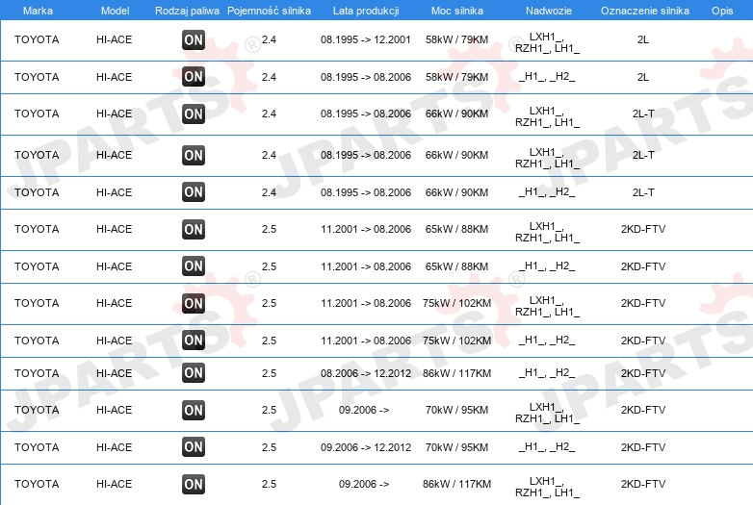Click ON icon in 65kW/88KM _H1_, _H2_ row
The width and height of the screenshot is (753, 505).
[x=194, y=266]
